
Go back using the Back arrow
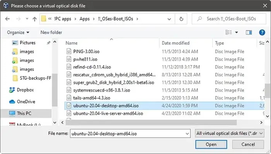pyautogui.click(x=7, y=19)
